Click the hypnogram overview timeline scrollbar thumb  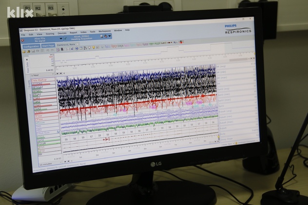coord(239,59)
